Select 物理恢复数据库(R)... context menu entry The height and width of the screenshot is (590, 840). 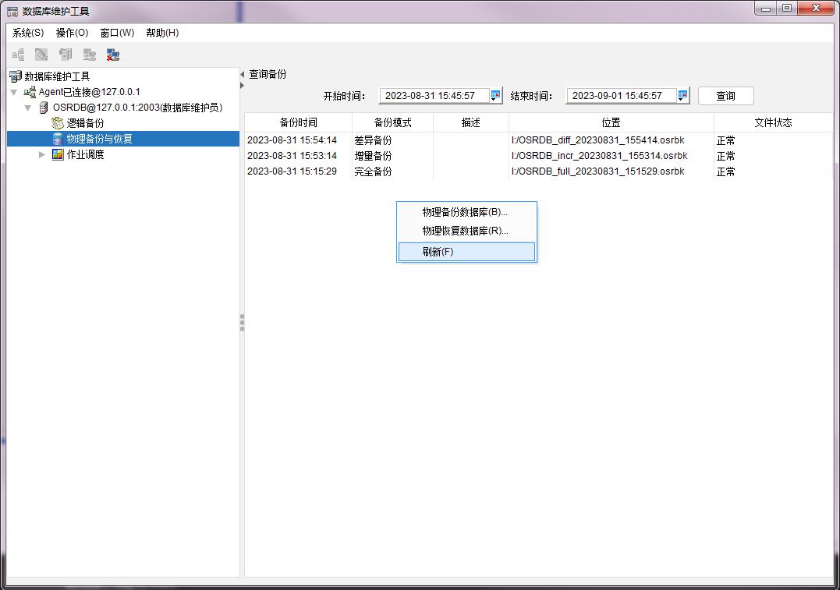pos(465,231)
